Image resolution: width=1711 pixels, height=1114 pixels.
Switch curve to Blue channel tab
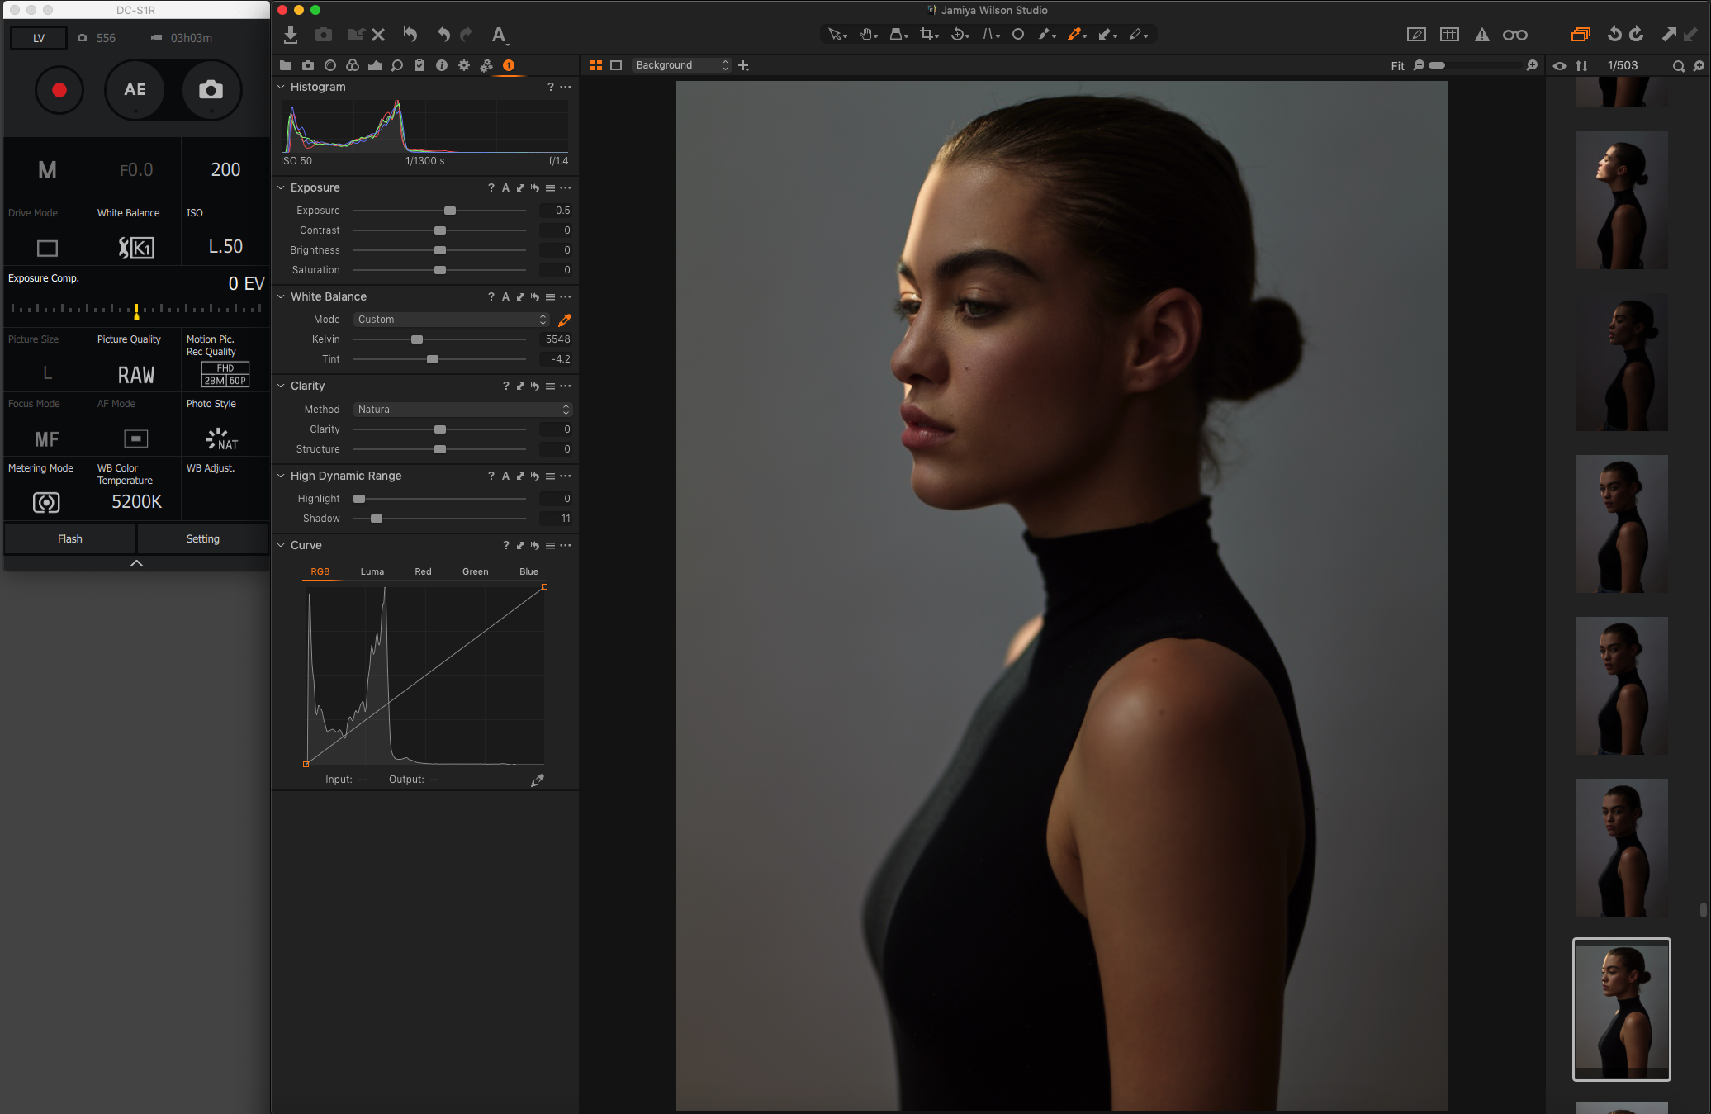pos(528,571)
